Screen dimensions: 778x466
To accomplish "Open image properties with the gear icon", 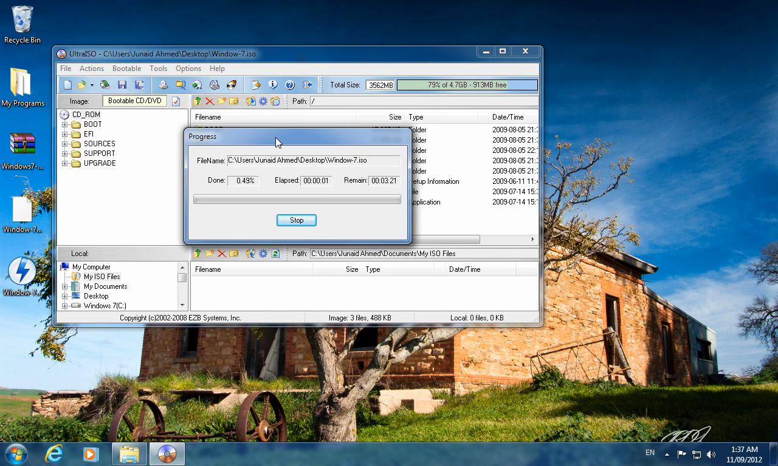I will (263, 101).
